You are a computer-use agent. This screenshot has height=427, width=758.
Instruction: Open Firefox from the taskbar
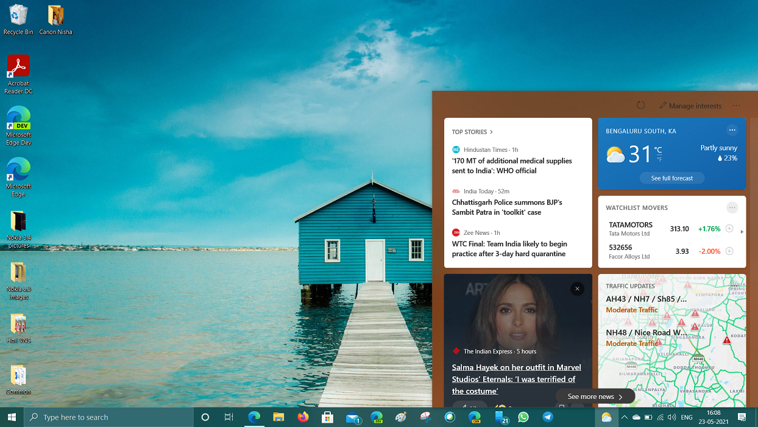pyautogui.click(x=303, y=417)
